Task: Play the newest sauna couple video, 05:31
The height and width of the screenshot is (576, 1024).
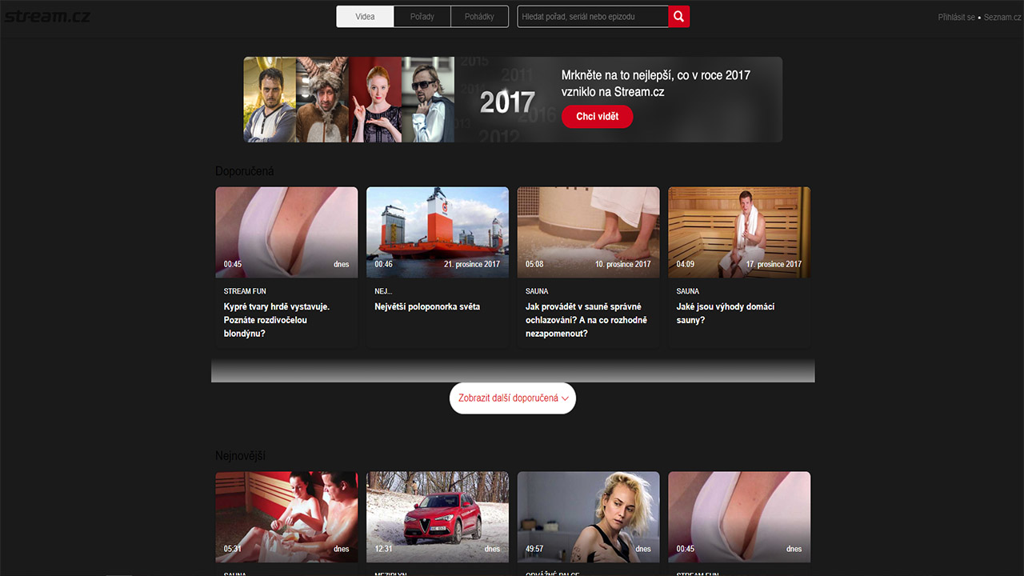Action: [x=286, y=517]
